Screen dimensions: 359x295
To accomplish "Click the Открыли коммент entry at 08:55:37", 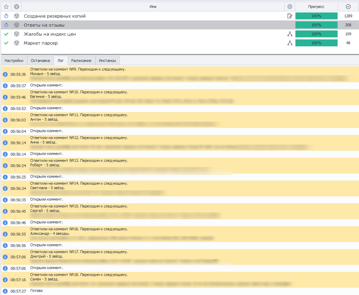I will (x=47, y=85).
